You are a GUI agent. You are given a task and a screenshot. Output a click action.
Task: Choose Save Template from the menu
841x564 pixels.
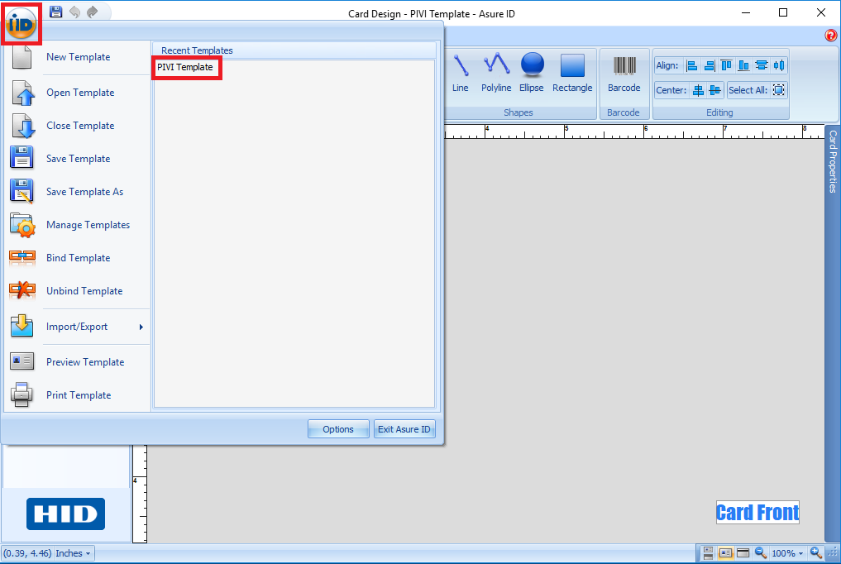(79, 159)
